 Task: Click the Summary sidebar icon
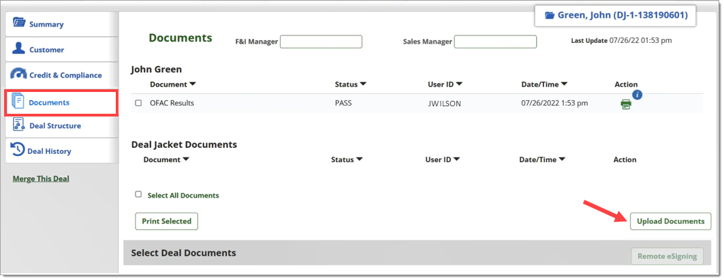point(19,22)
